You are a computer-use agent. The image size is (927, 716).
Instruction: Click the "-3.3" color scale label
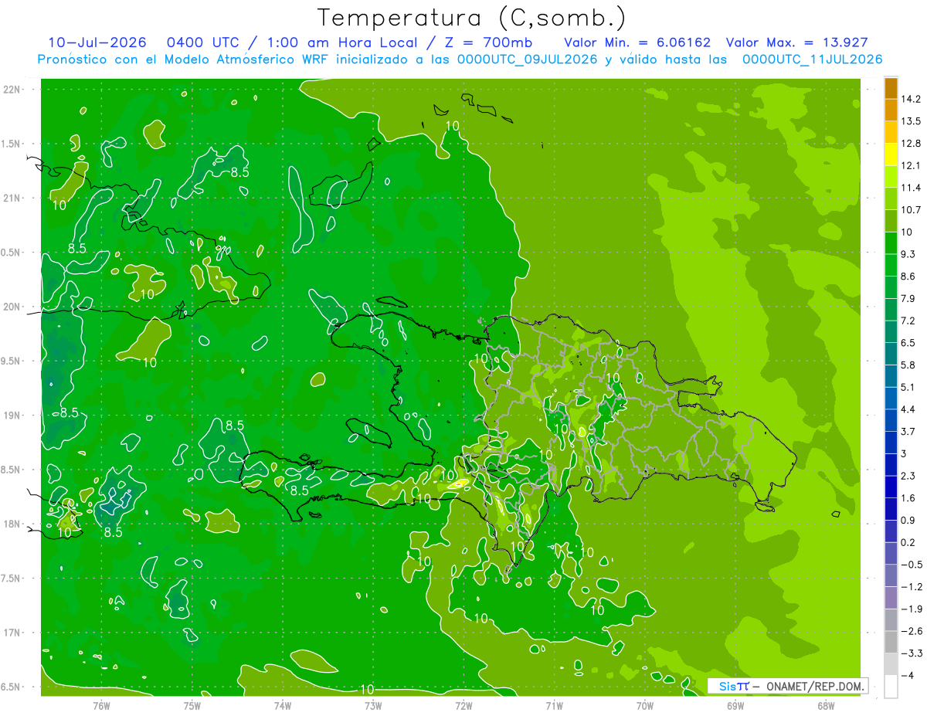click(910, 653)
